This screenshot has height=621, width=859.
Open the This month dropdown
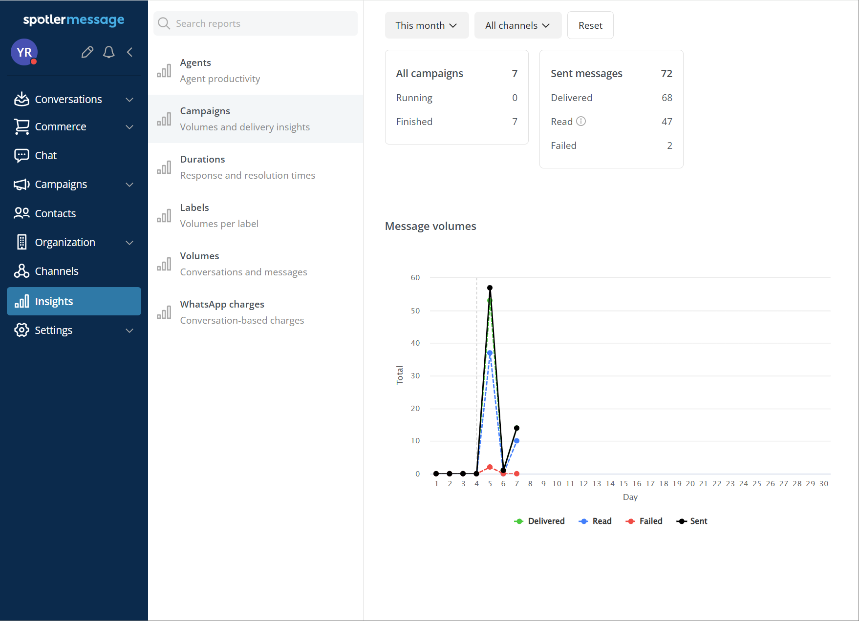click(426, 25)
